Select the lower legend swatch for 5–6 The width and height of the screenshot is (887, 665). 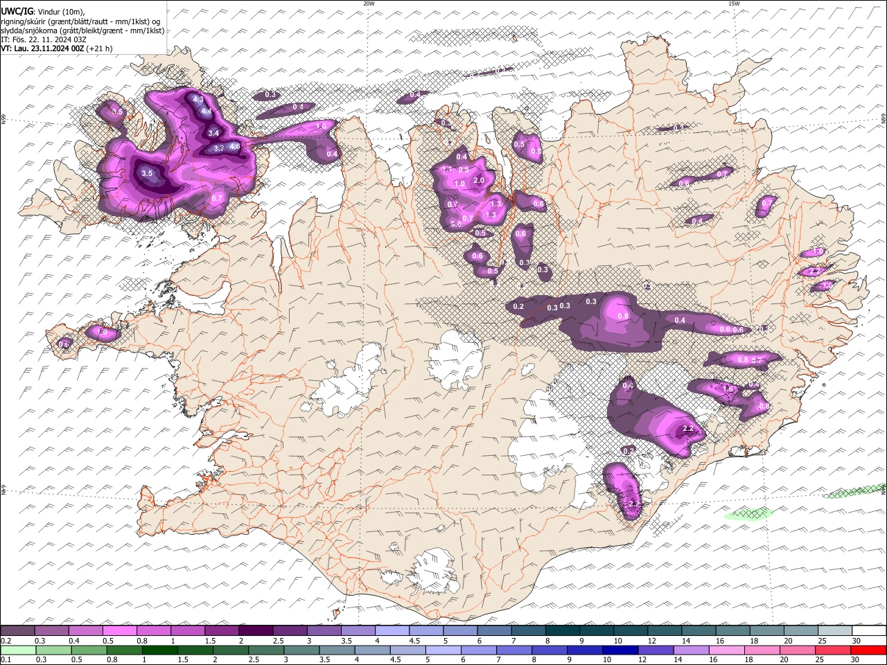click(443, 650)
